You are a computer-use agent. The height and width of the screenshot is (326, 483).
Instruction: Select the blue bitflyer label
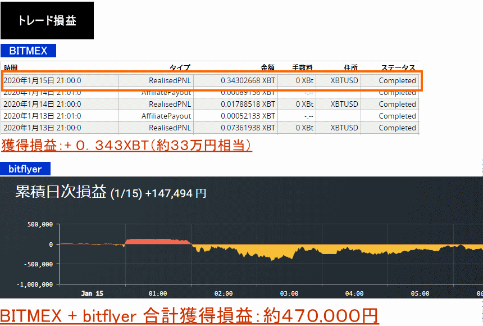(25, 168)
